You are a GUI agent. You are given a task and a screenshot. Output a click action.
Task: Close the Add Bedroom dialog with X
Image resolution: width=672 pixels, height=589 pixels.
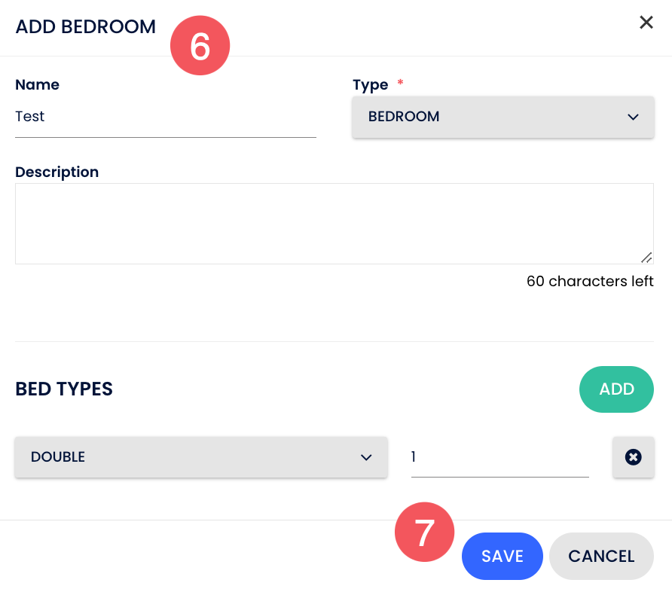coord(646,23)
